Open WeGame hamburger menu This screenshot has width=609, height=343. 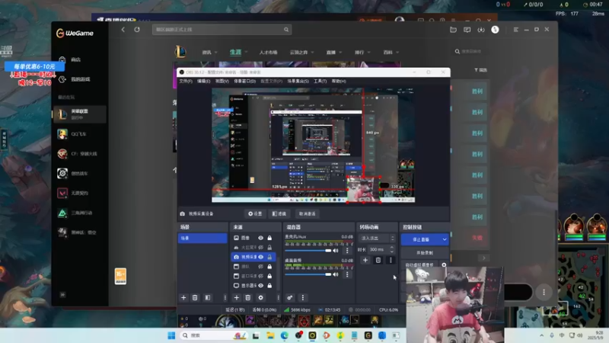[x=516, y=30]
